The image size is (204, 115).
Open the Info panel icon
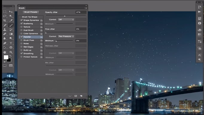(x=200, y=23)
